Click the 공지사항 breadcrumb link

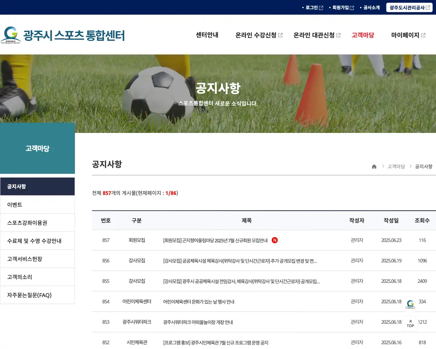pos(423,166)
